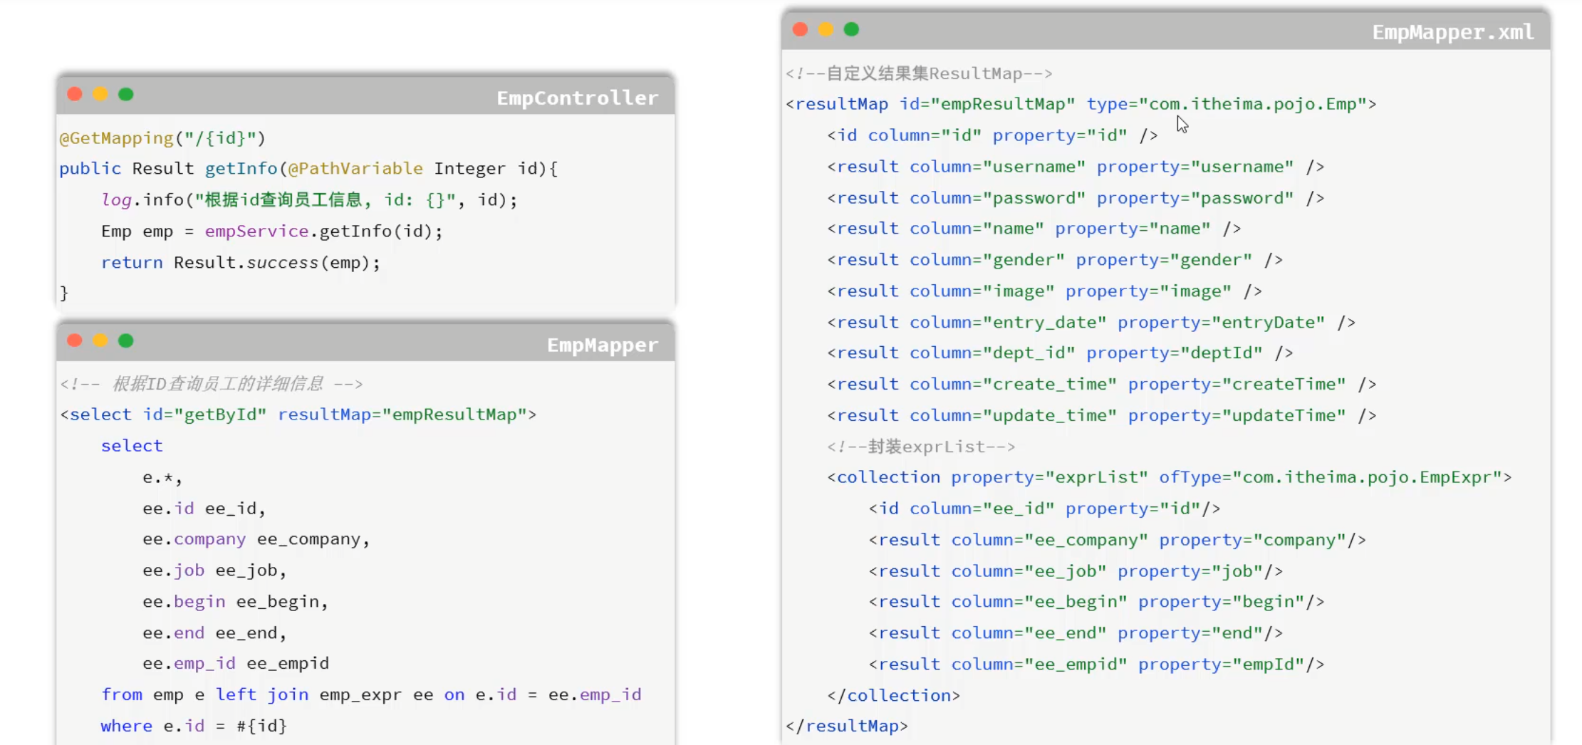
Task: Click the yellow dot in EmpMapper.xml window
Action: [826, 29]
